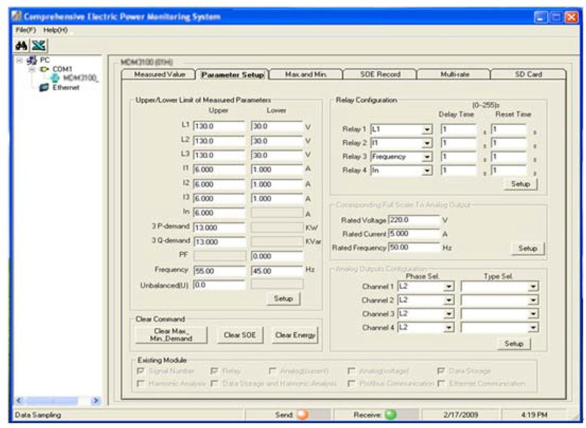Click the PF lower limit field

pyautogui.click(x=277, y=257)
